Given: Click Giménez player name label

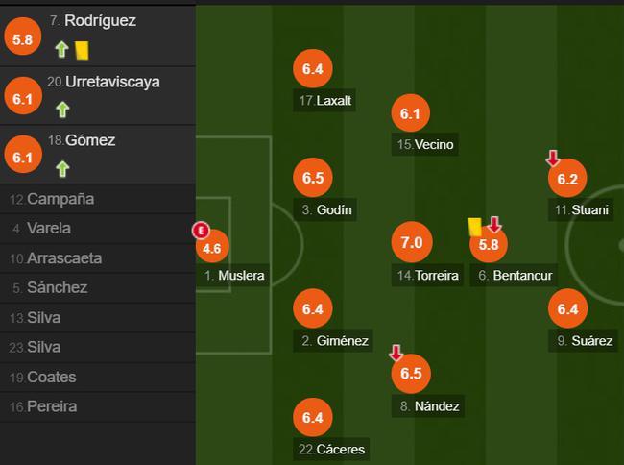Looking at the screenshot, I should [x=333, y=341].
